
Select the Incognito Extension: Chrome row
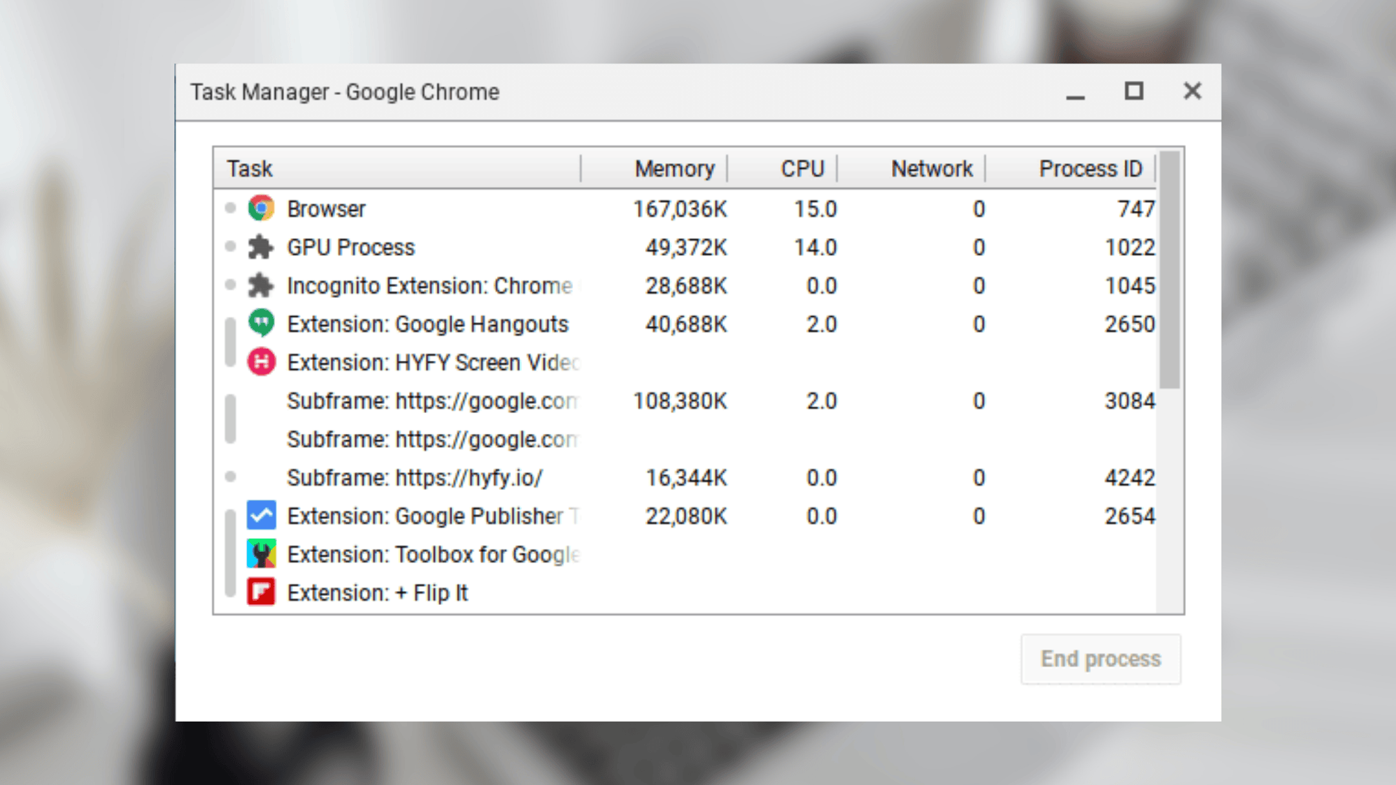coord(489,285)
